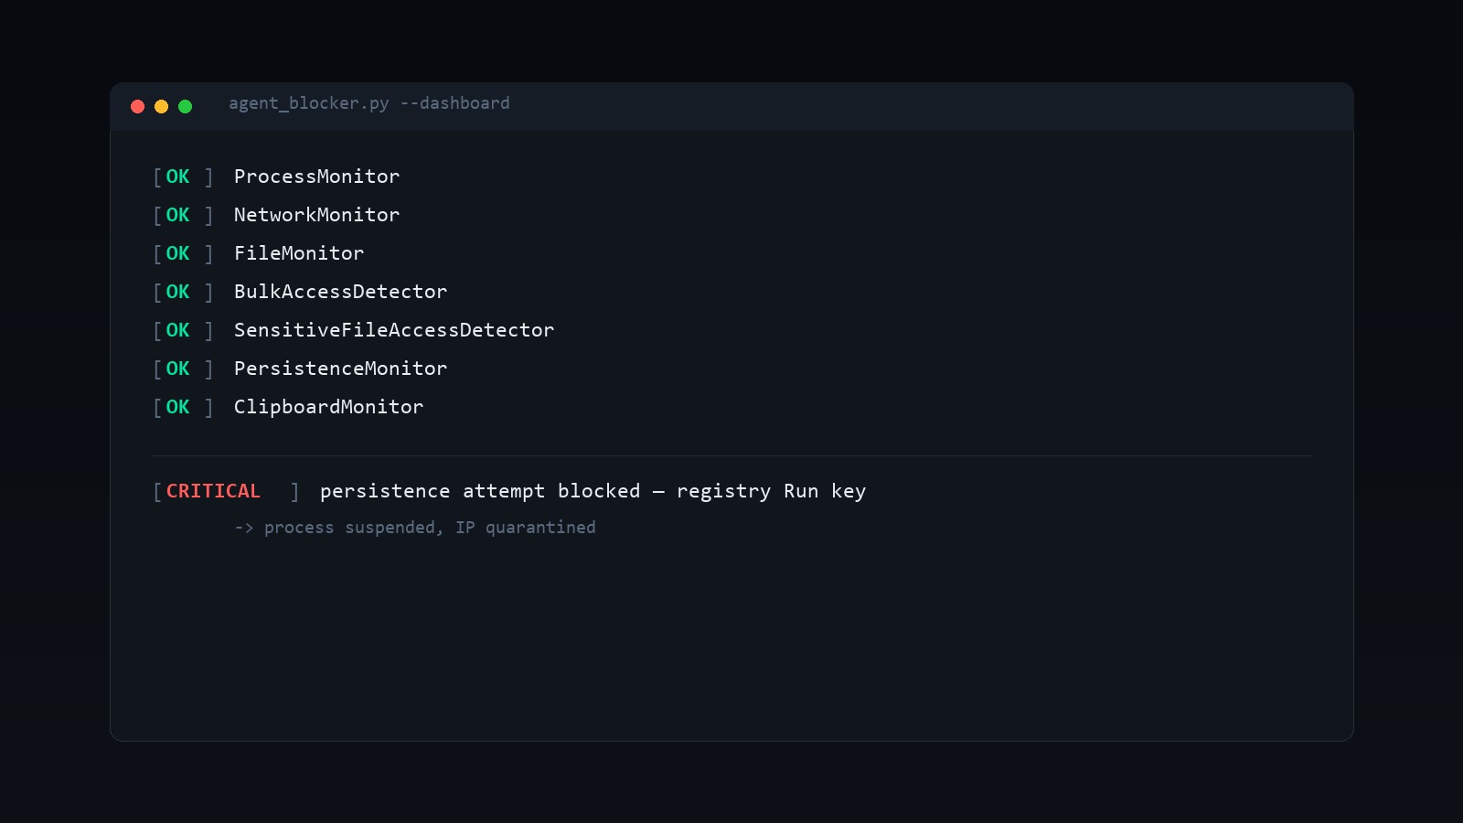Click the OK status beside FileMonitor
Viewport: 1463px width, 823px height.
tap(177, 253)
